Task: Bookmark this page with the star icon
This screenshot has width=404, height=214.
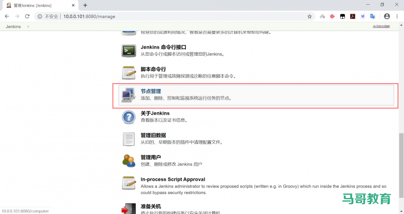Action: [x=309, y=17]
